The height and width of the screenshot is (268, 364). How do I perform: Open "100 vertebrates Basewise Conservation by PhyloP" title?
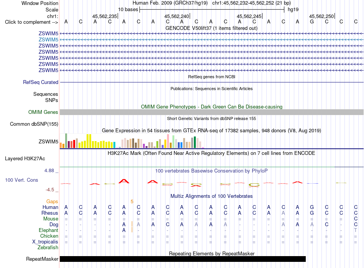tap(212, 171)
